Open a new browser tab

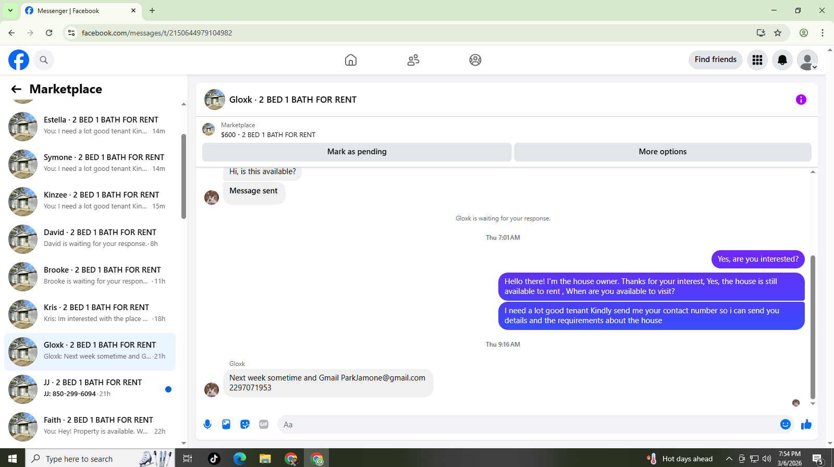pos(152,10)
